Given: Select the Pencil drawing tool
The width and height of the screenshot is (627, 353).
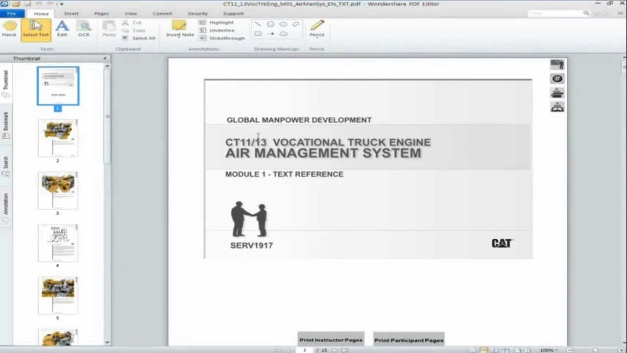Looking at the screenshot, I should point(316,29).
